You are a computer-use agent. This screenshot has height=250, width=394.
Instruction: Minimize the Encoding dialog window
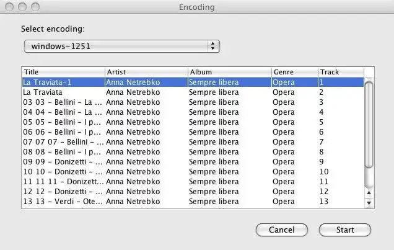pyautogui.click(x=22, y=7)
